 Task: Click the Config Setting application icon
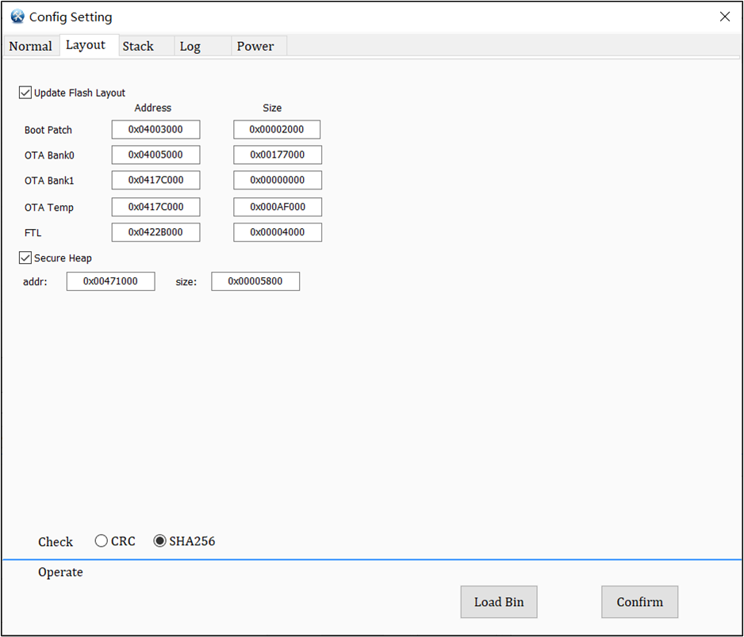17,16
